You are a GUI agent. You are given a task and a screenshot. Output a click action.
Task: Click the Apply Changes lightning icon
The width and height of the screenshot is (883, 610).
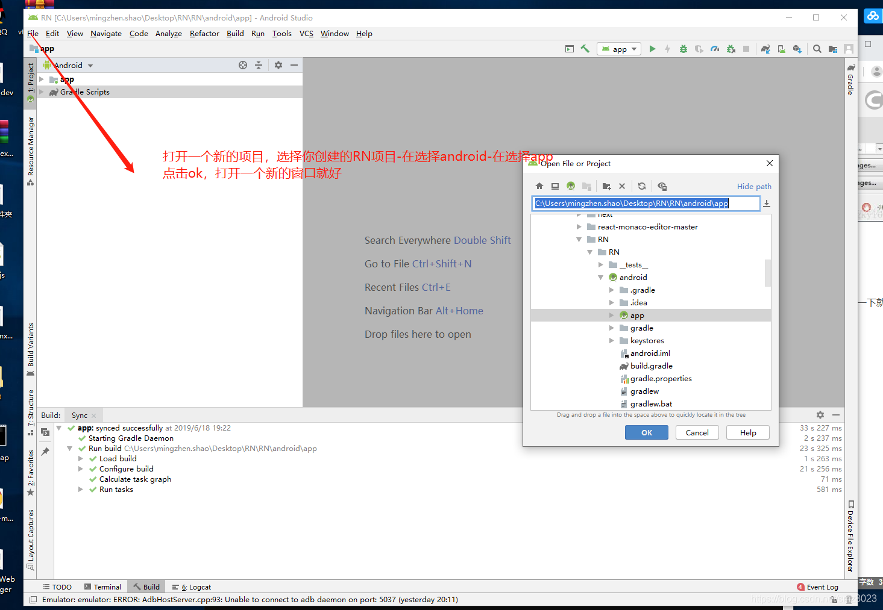point(668,49)
